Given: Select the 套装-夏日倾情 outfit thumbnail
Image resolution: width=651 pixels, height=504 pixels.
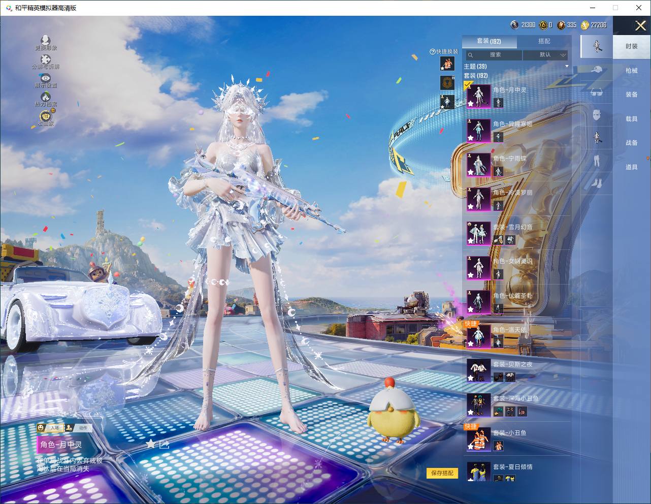Looking at the screenshot, I should tap(478, 472).
